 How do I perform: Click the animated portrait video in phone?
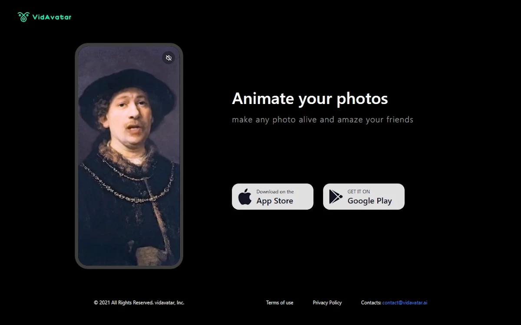(129, 156)
